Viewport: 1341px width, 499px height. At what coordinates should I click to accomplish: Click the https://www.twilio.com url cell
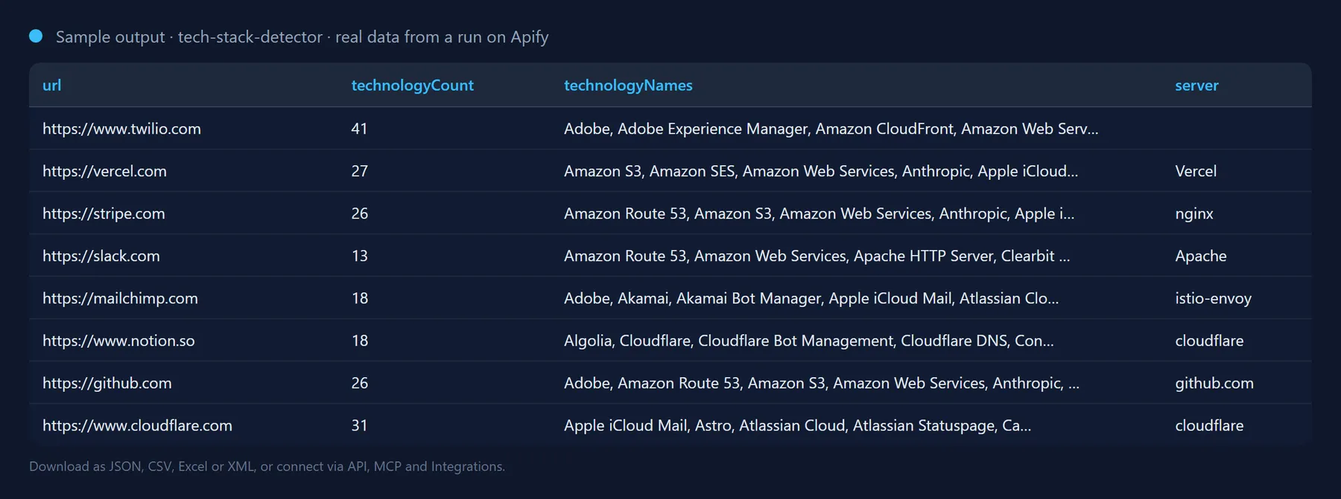point(121,129)
